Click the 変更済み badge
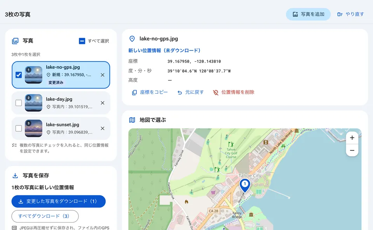Image resolution: width=373 pixels, height=230 pixels. (56, 82)
